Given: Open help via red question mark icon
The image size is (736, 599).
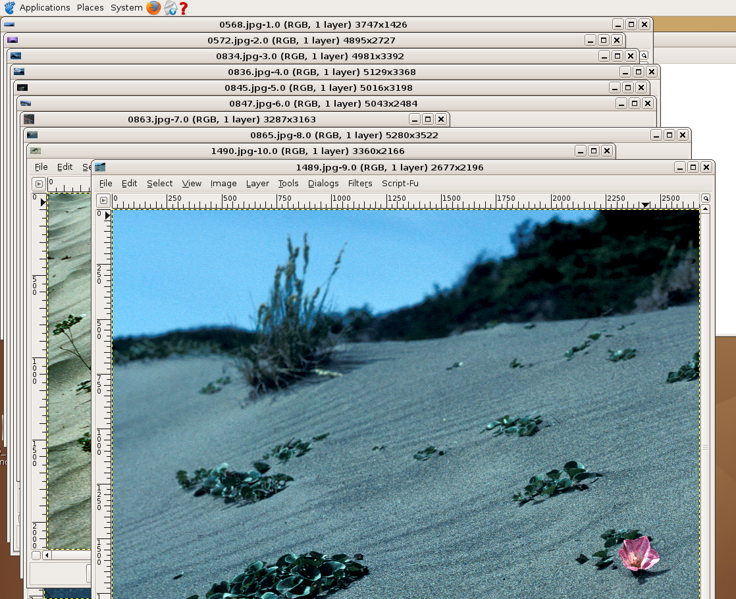Looking at the screenshot, I should pos(184,8).
